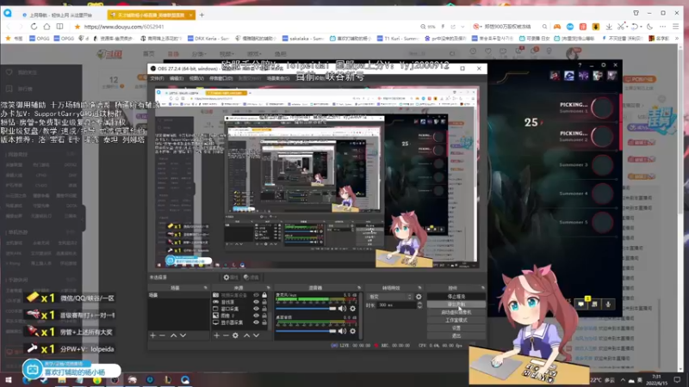
Task: Toggle lock on the 显示器采集 source
Action: [x=264, y=322]
